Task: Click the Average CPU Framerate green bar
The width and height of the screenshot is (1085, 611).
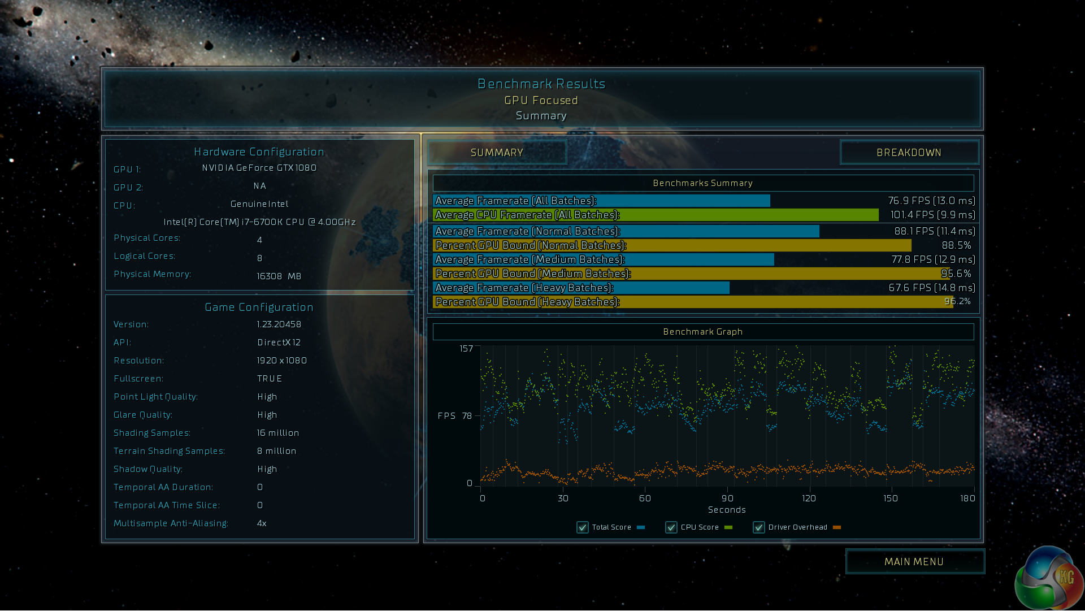Action: (x=656, y=215)
